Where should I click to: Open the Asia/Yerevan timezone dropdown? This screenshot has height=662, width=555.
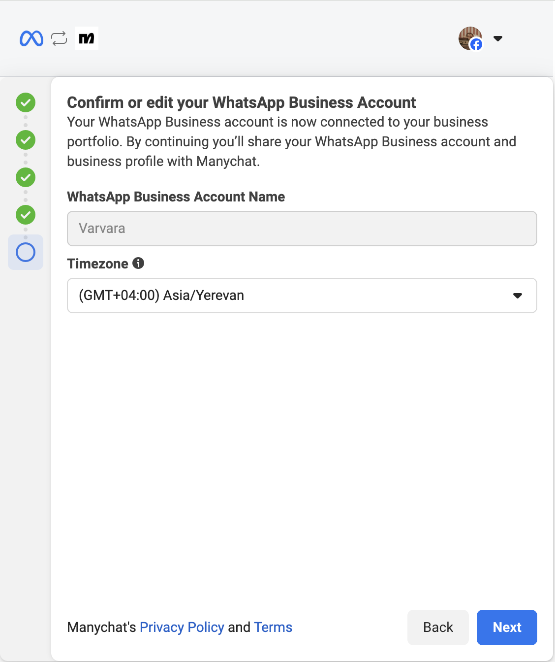290,296
